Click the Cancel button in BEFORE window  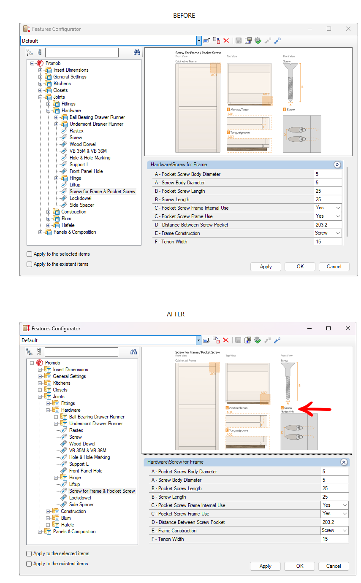334,267
